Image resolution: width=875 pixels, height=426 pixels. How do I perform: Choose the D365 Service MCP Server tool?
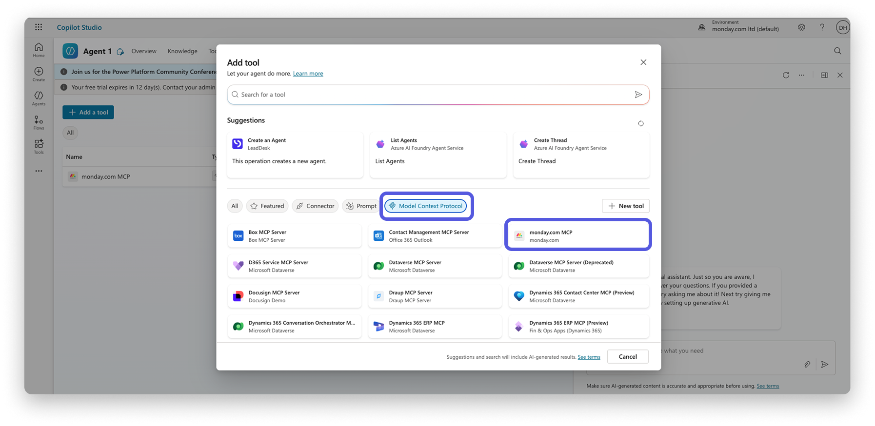(x=295, y=266)
